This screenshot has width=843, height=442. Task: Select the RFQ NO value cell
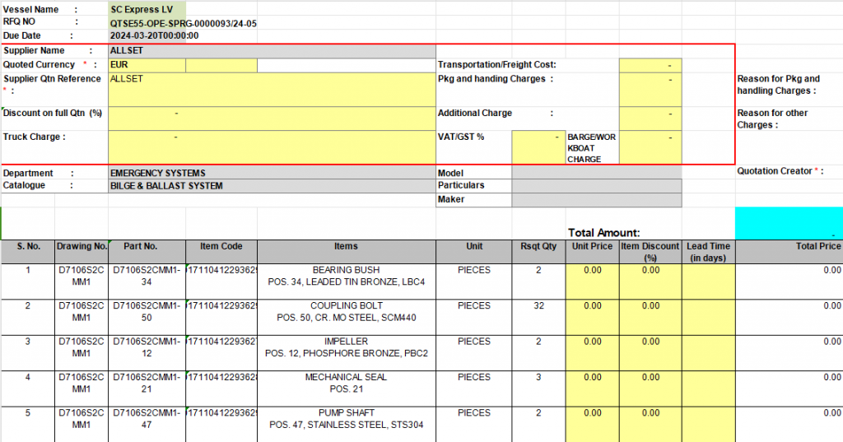point(183,24)
